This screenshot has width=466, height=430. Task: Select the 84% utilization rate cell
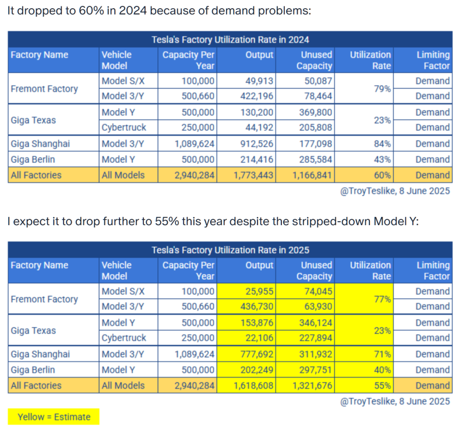[364, 144]
